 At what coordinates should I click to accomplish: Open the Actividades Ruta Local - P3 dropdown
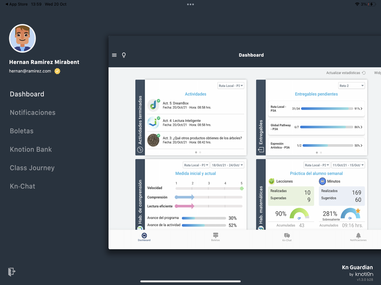pos(231,85)
